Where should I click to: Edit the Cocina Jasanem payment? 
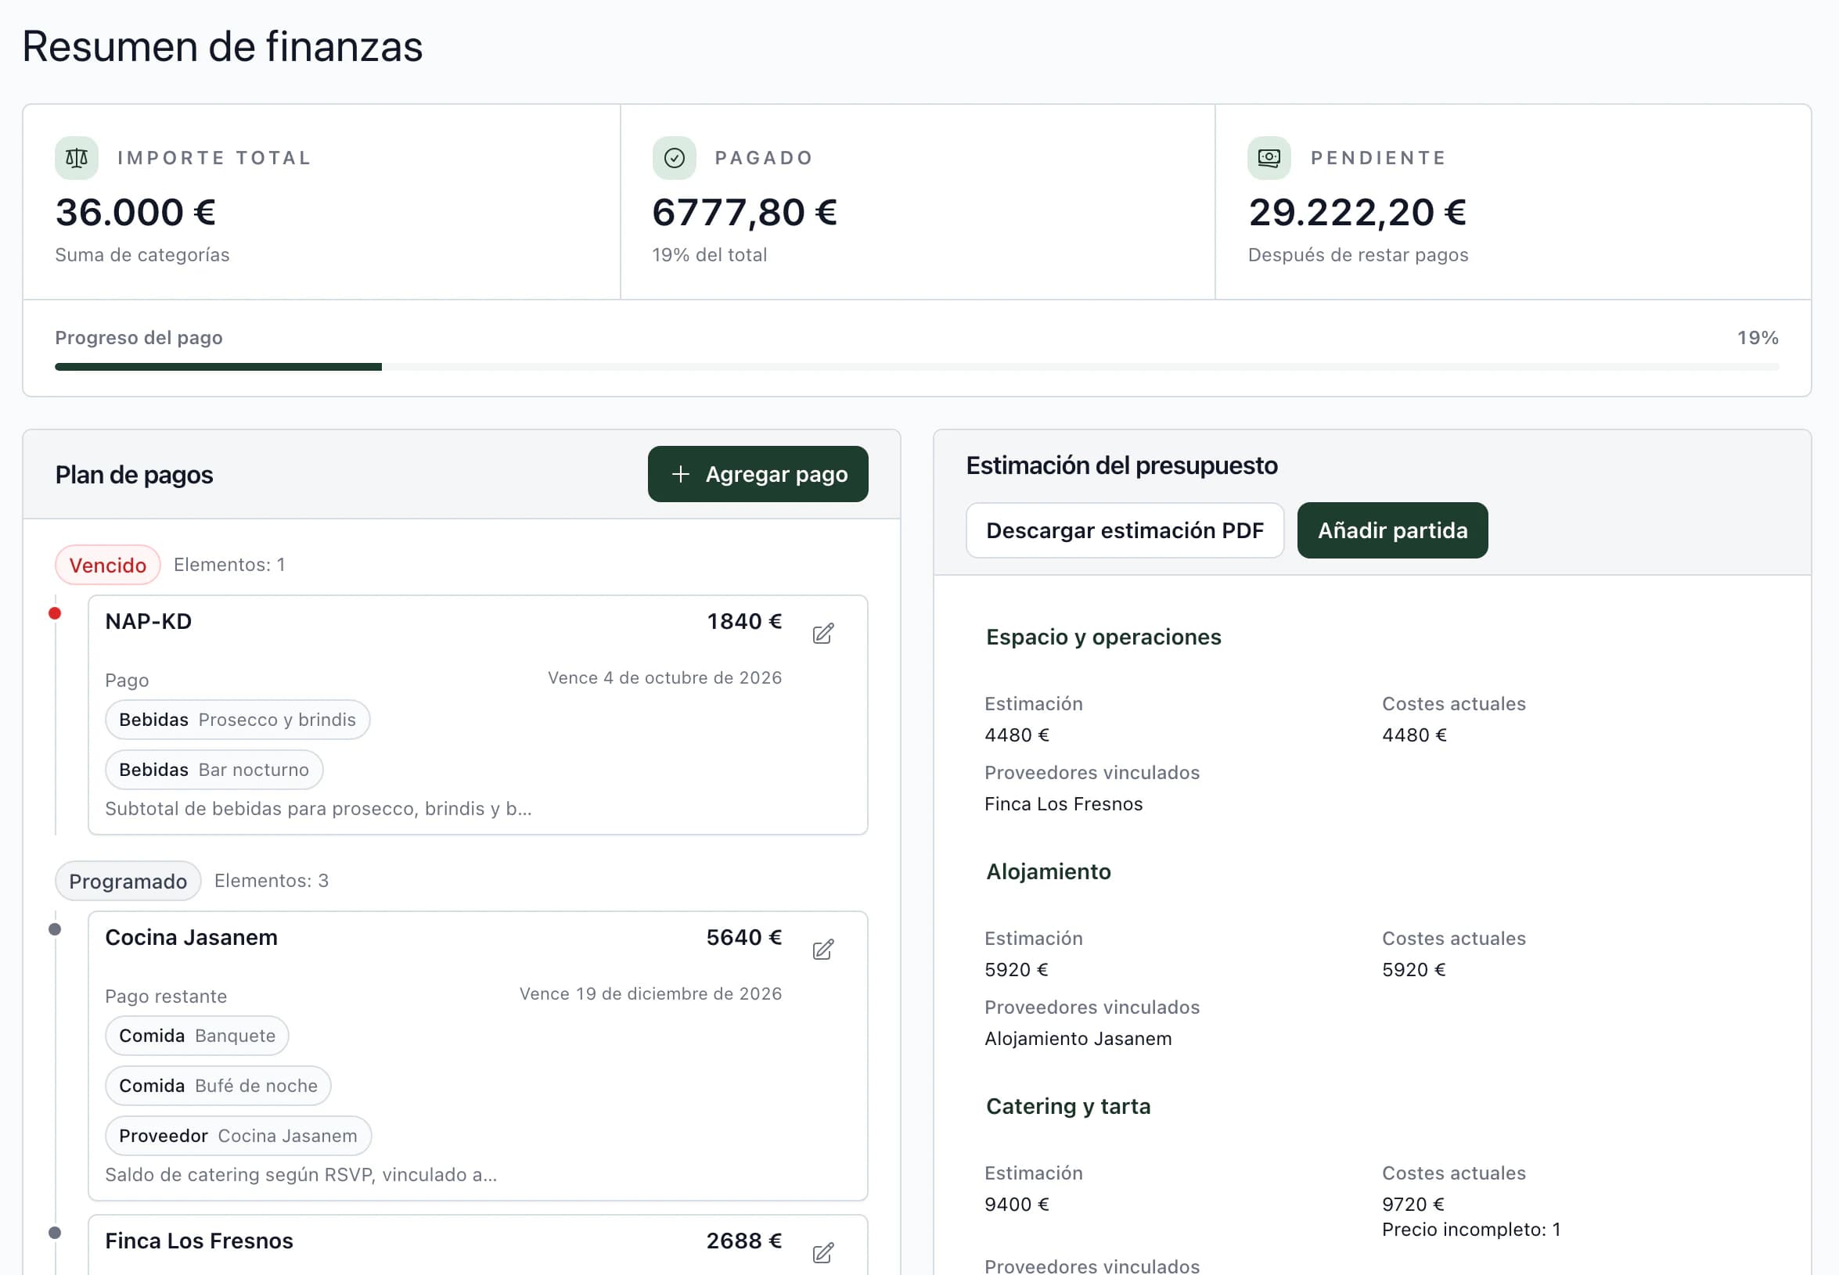pos(822,949)
